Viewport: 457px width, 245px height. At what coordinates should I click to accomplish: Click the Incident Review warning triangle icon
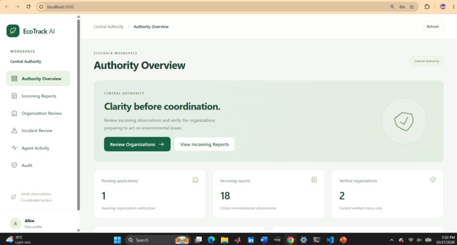pos(14,130)
